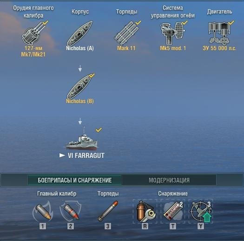This screenshot has height=241, width=244.
Task: Select the torpedo ammunition, key 3
Action: (108, 211)
